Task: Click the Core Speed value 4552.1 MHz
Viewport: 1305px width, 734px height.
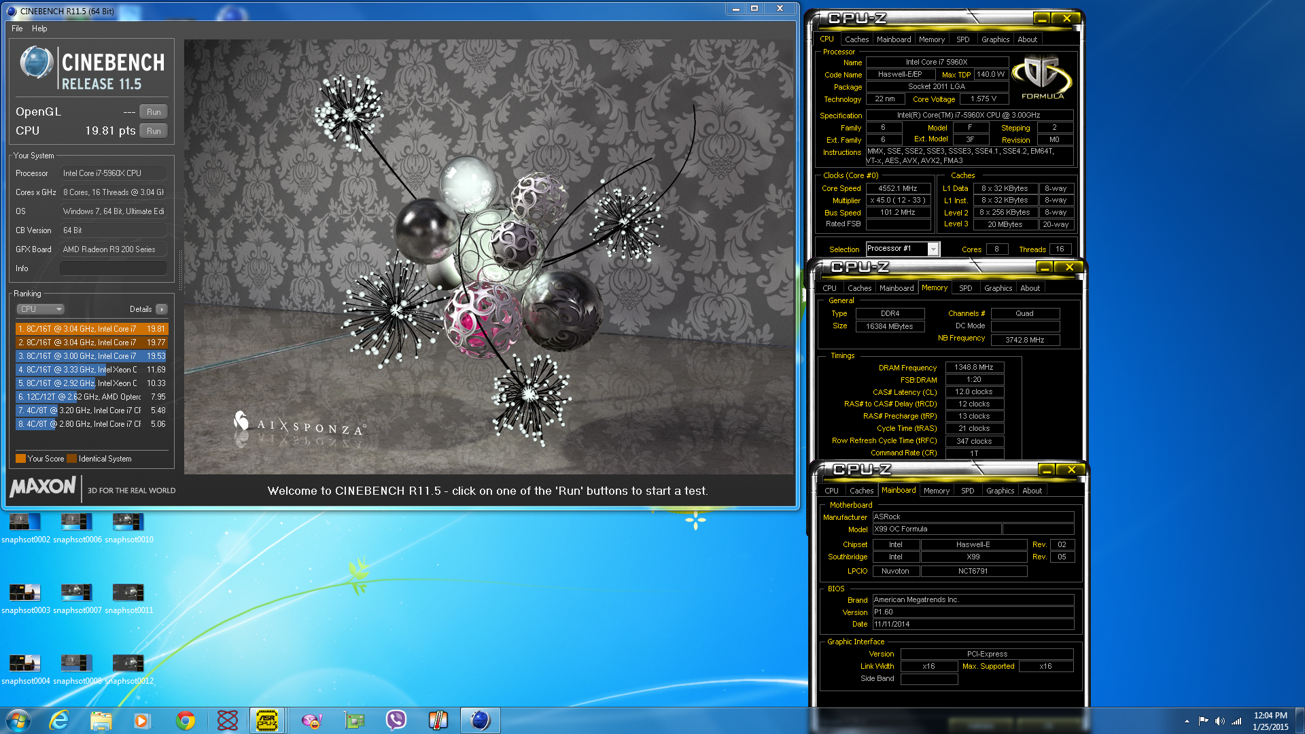Action: click(x=897, y=188)
